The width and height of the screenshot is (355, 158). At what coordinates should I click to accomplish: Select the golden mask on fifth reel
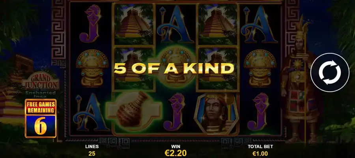[x=260, y=68]
